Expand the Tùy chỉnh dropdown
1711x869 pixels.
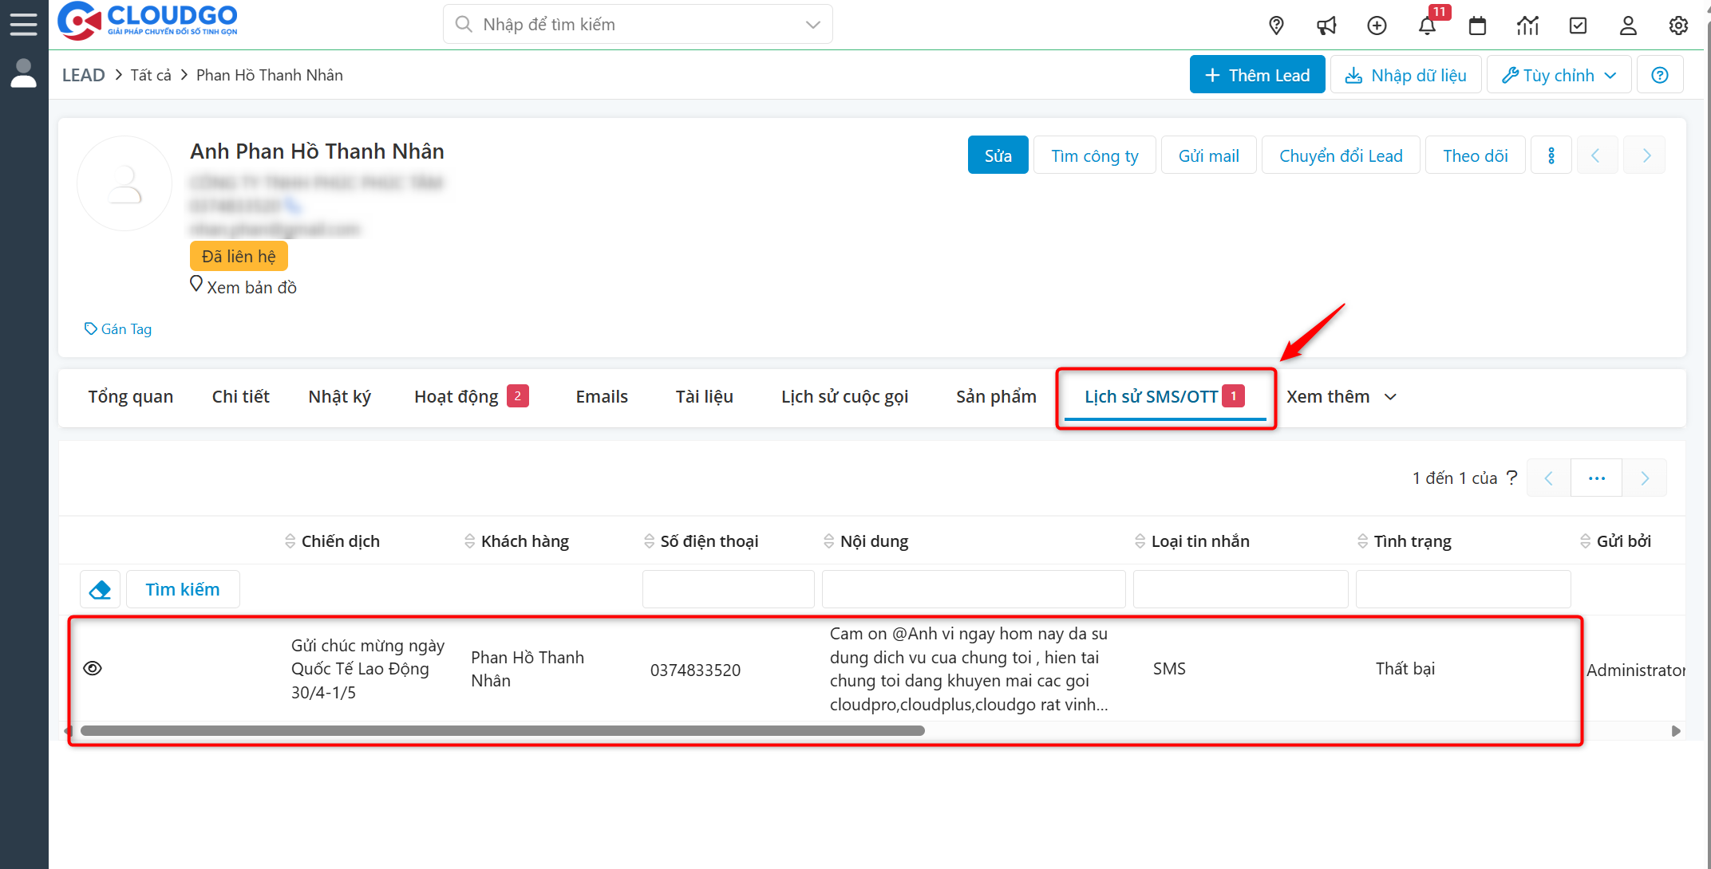[x=1559, y=75]
